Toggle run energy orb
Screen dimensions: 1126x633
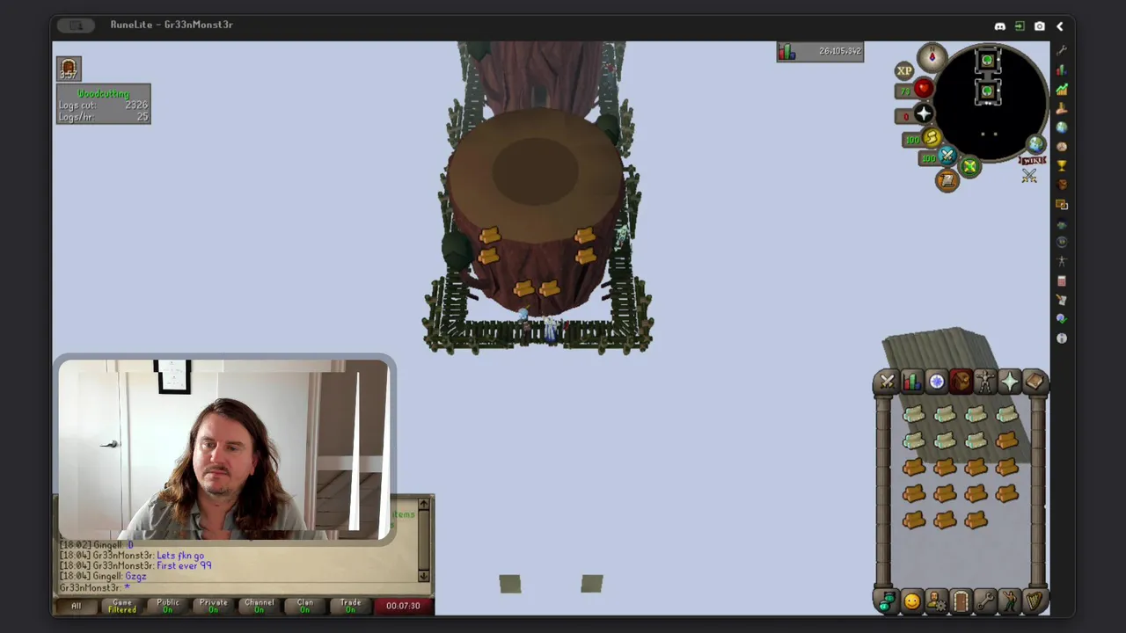[x=932, y=137]
